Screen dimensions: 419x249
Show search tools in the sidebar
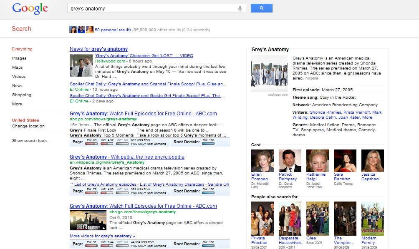[30, 140]
